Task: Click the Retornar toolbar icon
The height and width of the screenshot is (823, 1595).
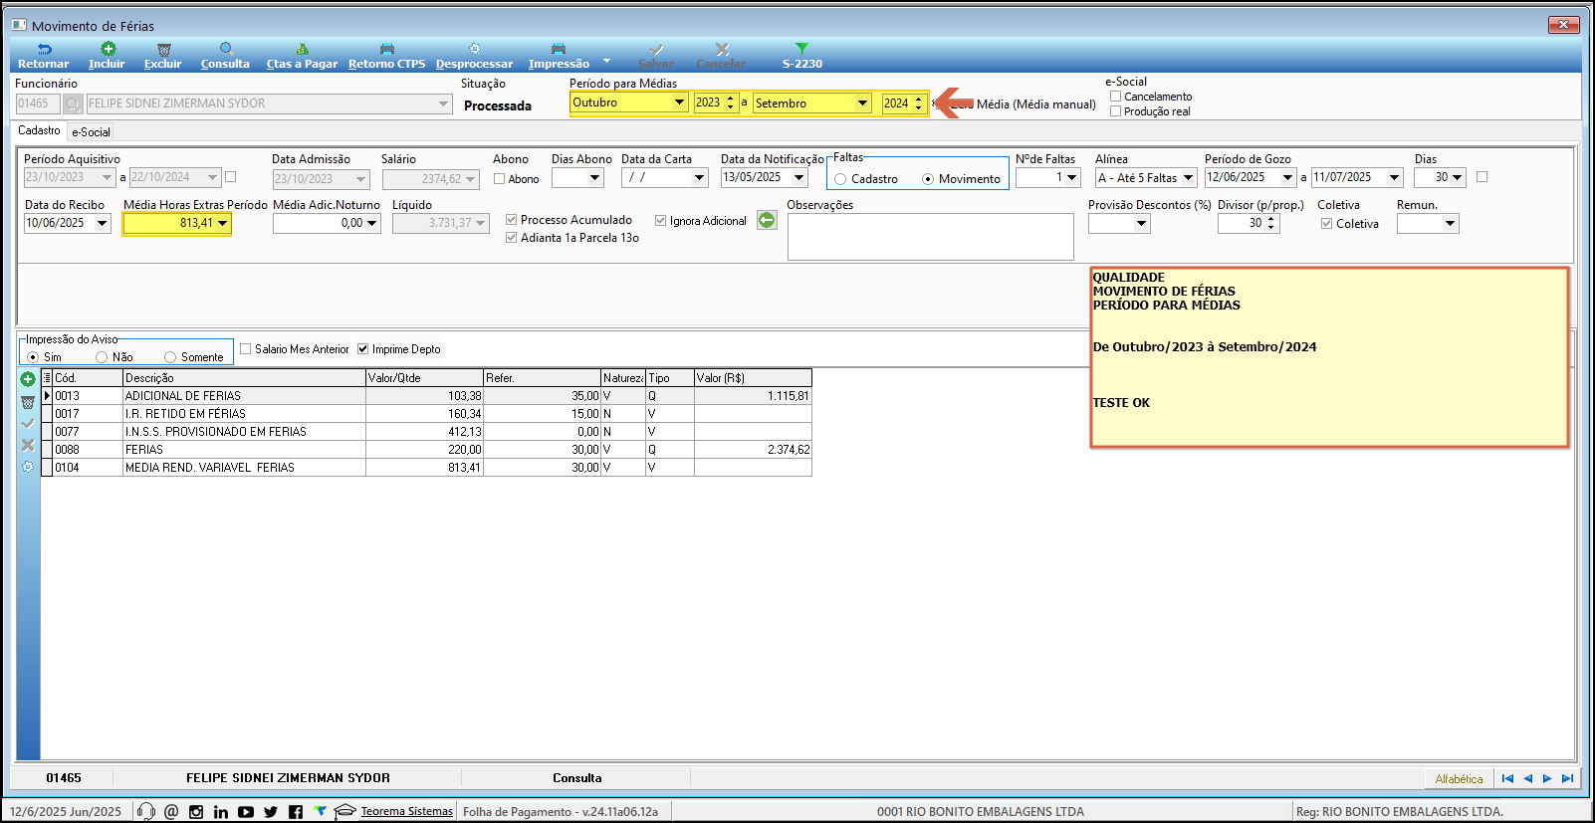Action: pos(44,49)
